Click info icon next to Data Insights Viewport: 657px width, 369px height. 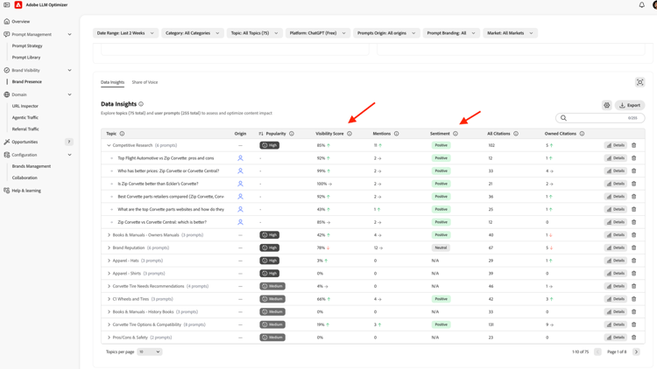coord(141,104)
